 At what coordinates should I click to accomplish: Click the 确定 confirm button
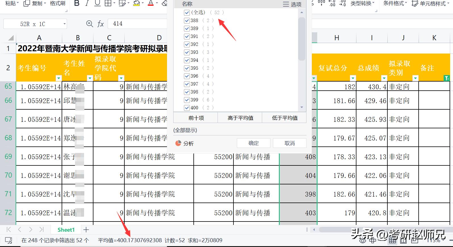(x=253, y=143)
